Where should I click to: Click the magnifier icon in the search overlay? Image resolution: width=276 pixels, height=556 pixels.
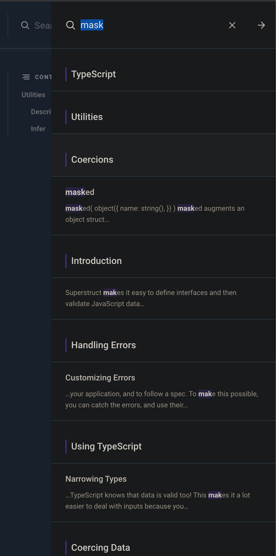coord(70,25)
